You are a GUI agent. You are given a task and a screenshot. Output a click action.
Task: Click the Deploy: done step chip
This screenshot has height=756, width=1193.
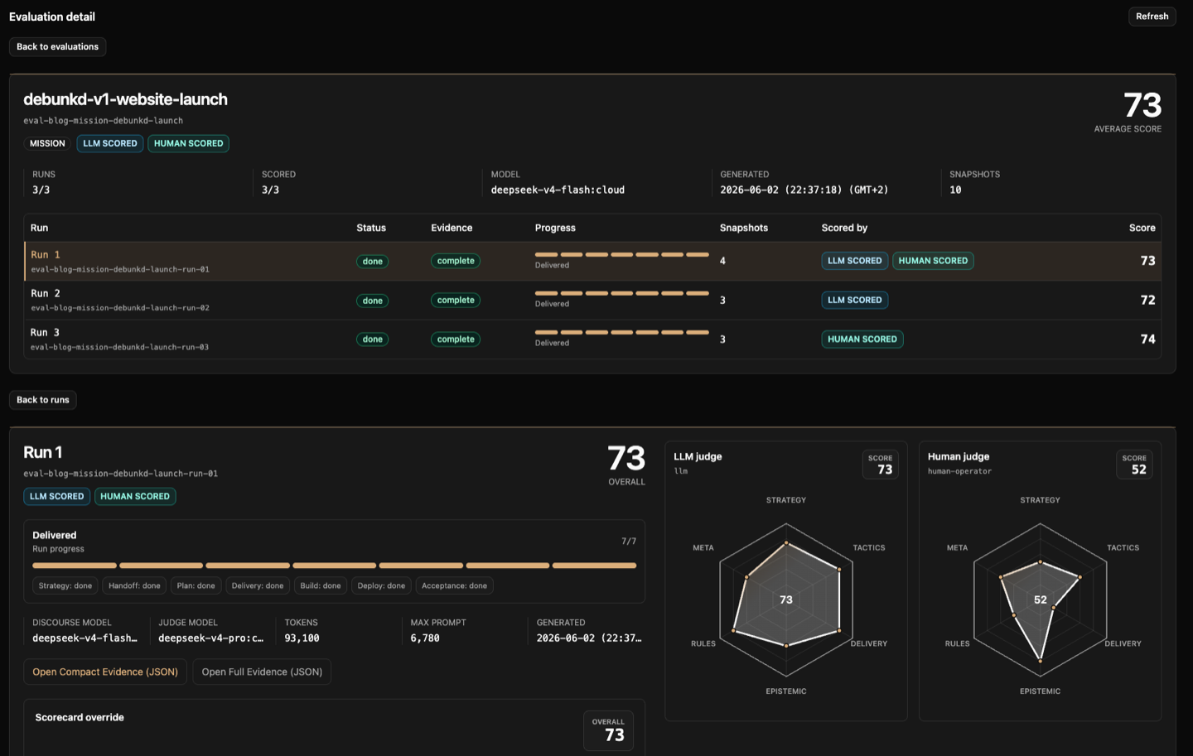(381, 585)
